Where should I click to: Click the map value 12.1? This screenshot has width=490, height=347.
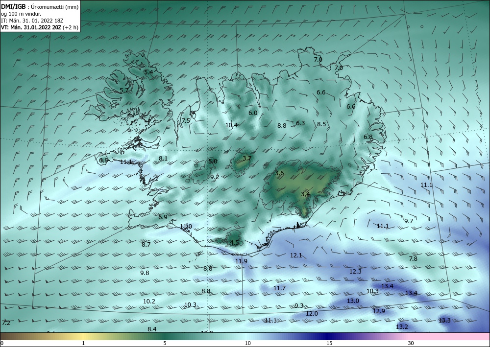pos(296,255)
